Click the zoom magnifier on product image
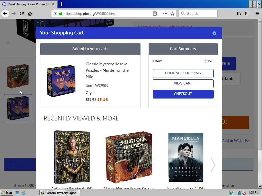This screenshot has height=196, width=262. [x=8, y=43]
